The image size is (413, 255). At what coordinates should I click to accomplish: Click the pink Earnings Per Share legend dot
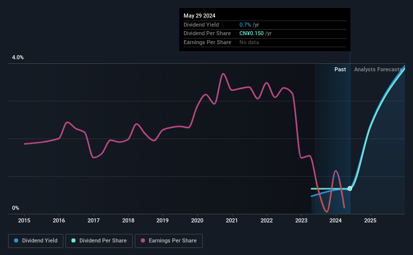tap(143, 240)
